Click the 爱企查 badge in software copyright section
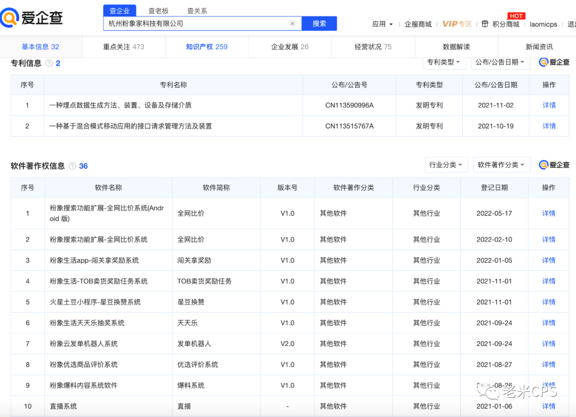 pyautogui.click(x=554, y=165)
